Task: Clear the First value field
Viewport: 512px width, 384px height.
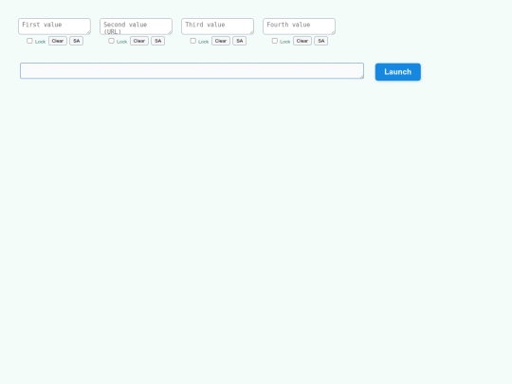Action: click(x=58, y=41)
